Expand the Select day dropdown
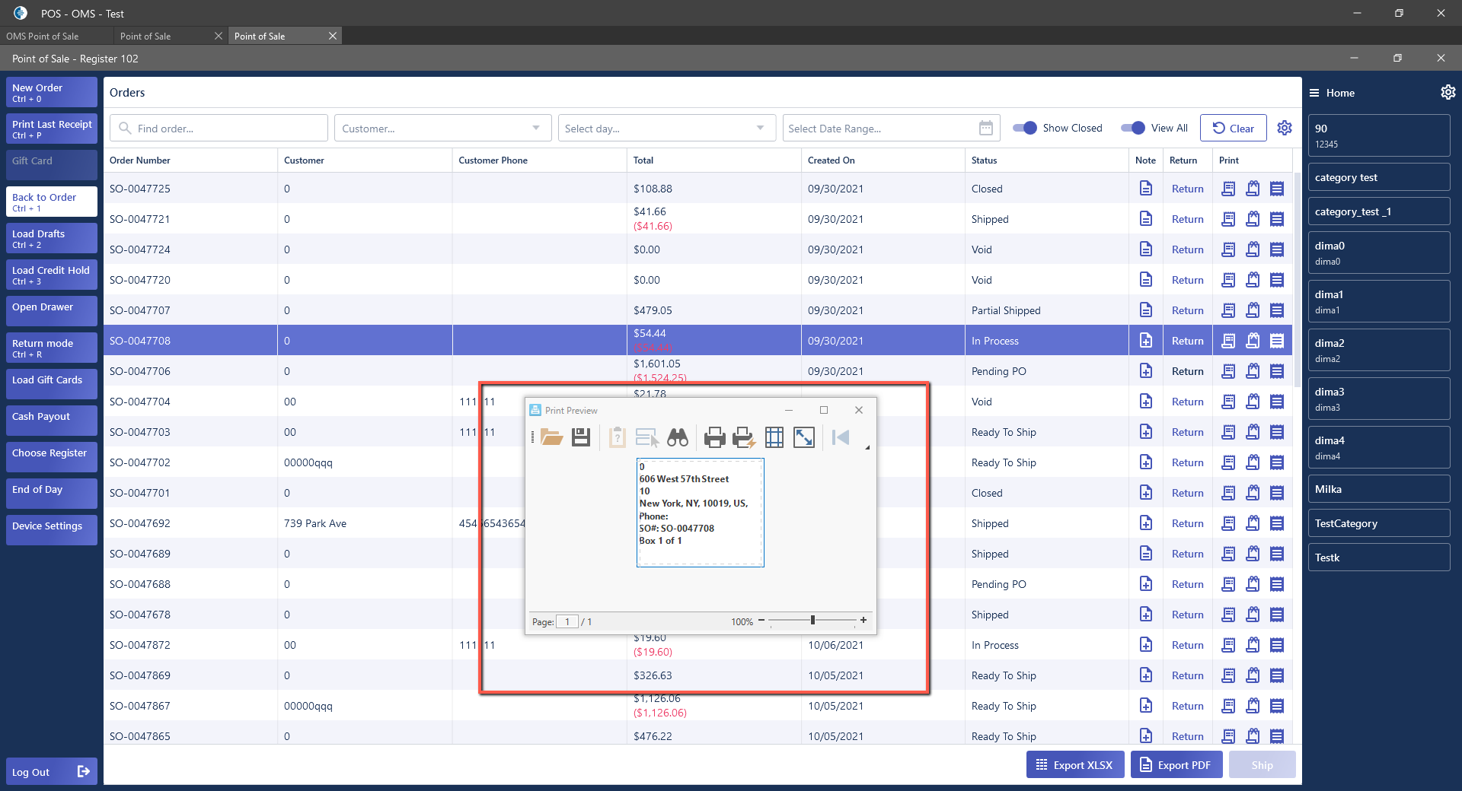Viewport: 1462px width, 791px height. [666, 129]
